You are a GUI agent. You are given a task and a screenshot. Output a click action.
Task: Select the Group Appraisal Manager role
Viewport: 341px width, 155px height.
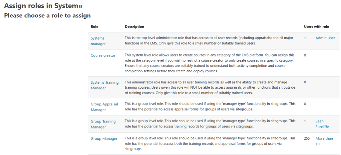104,107
